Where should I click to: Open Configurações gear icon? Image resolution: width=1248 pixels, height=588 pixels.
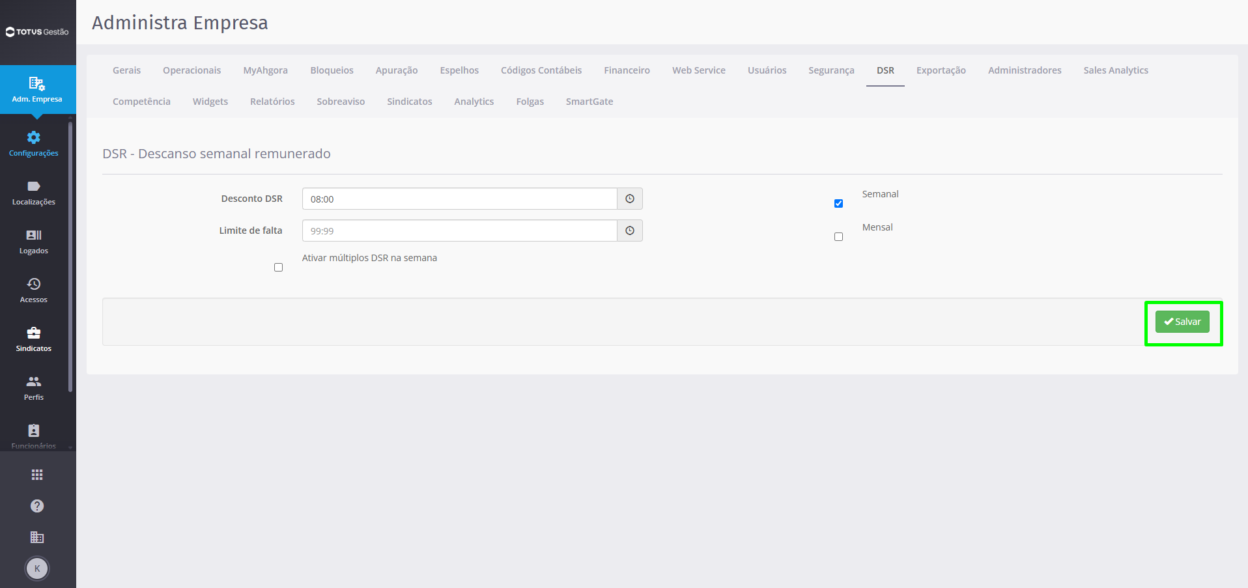34,137
